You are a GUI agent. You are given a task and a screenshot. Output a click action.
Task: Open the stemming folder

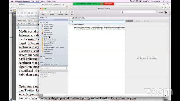pos(47,51)
